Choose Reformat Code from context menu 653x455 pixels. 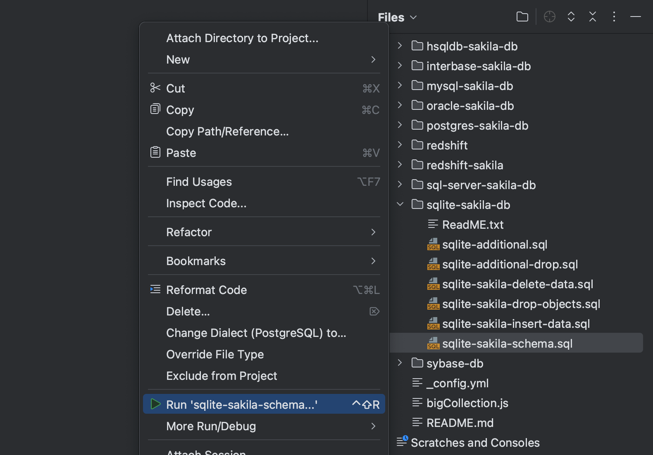coord(206,290)
